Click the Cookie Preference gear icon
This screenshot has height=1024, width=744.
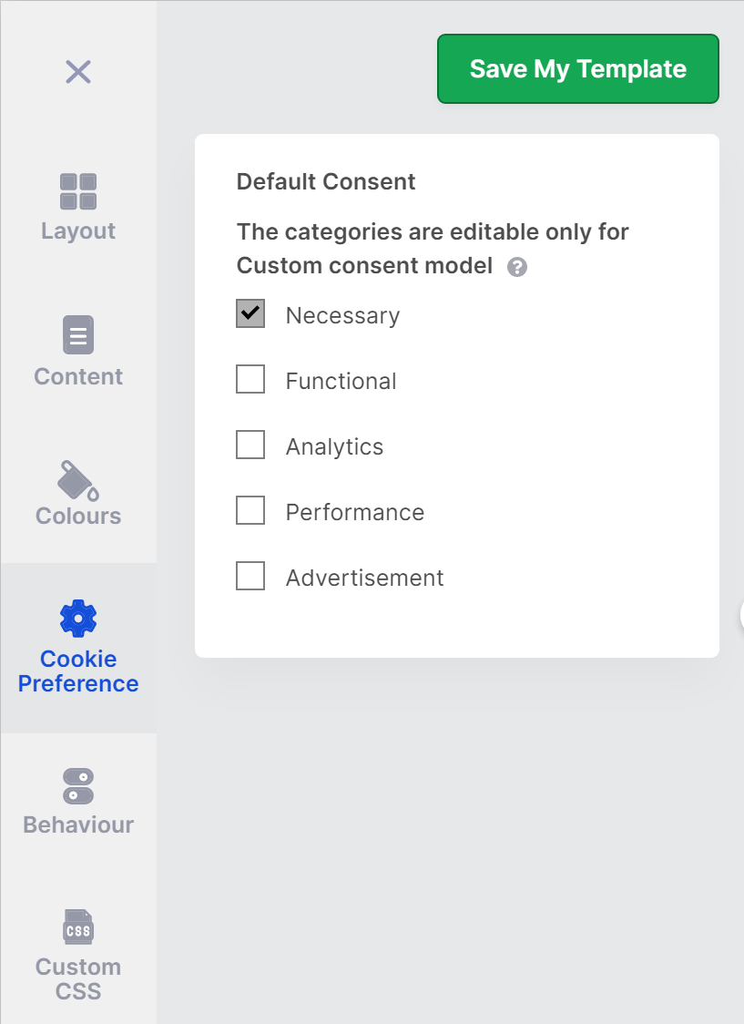point(78,619)
